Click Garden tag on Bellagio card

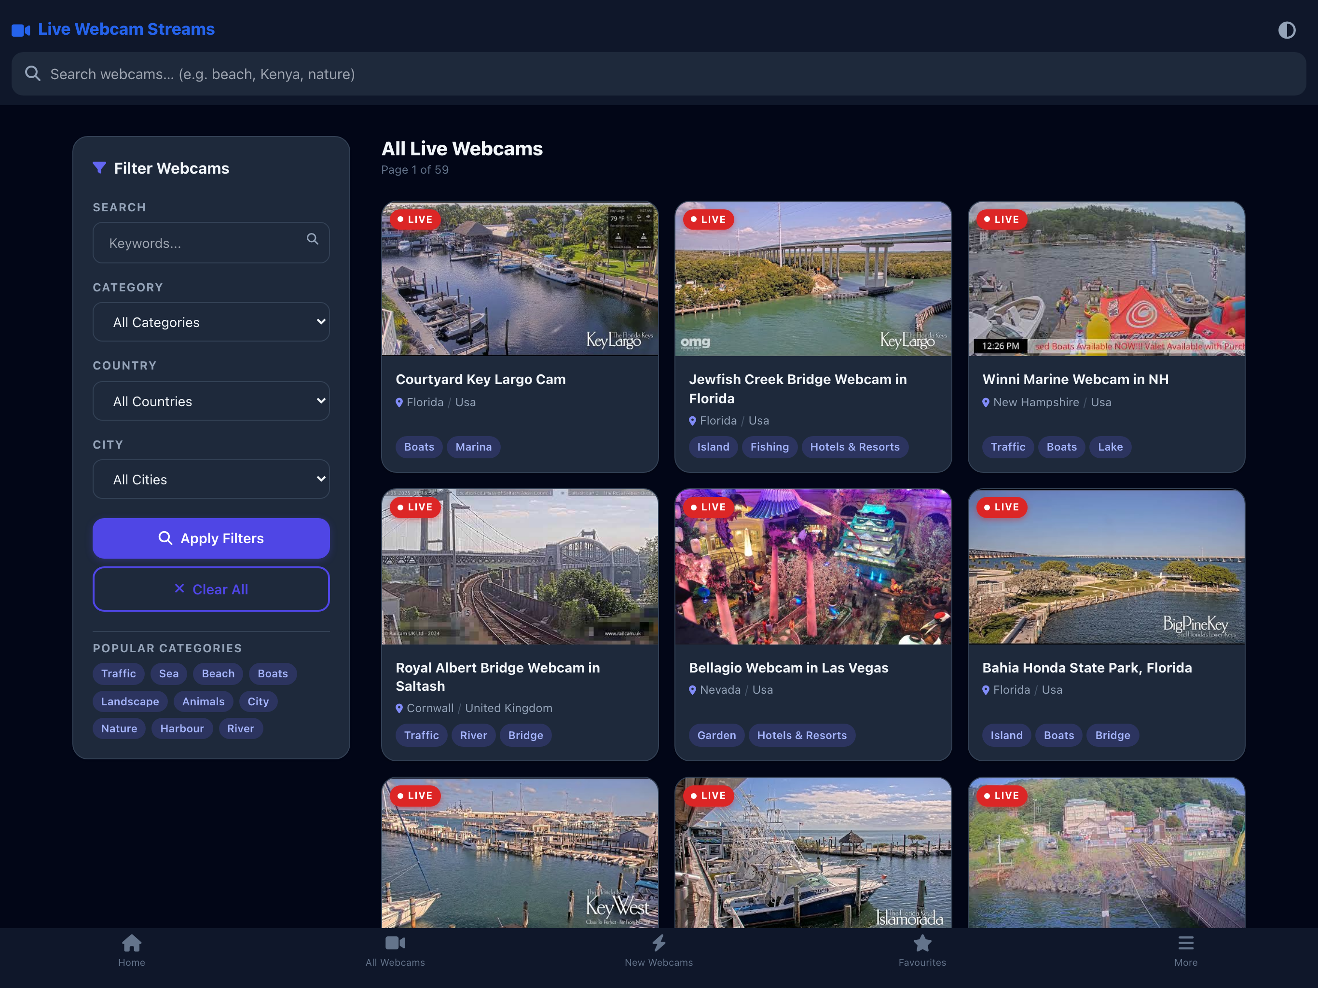(716, 735)
